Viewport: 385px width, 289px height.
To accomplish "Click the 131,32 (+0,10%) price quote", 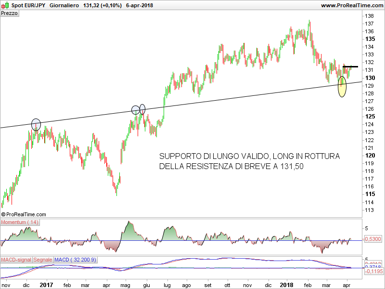I will pos(103,5).
